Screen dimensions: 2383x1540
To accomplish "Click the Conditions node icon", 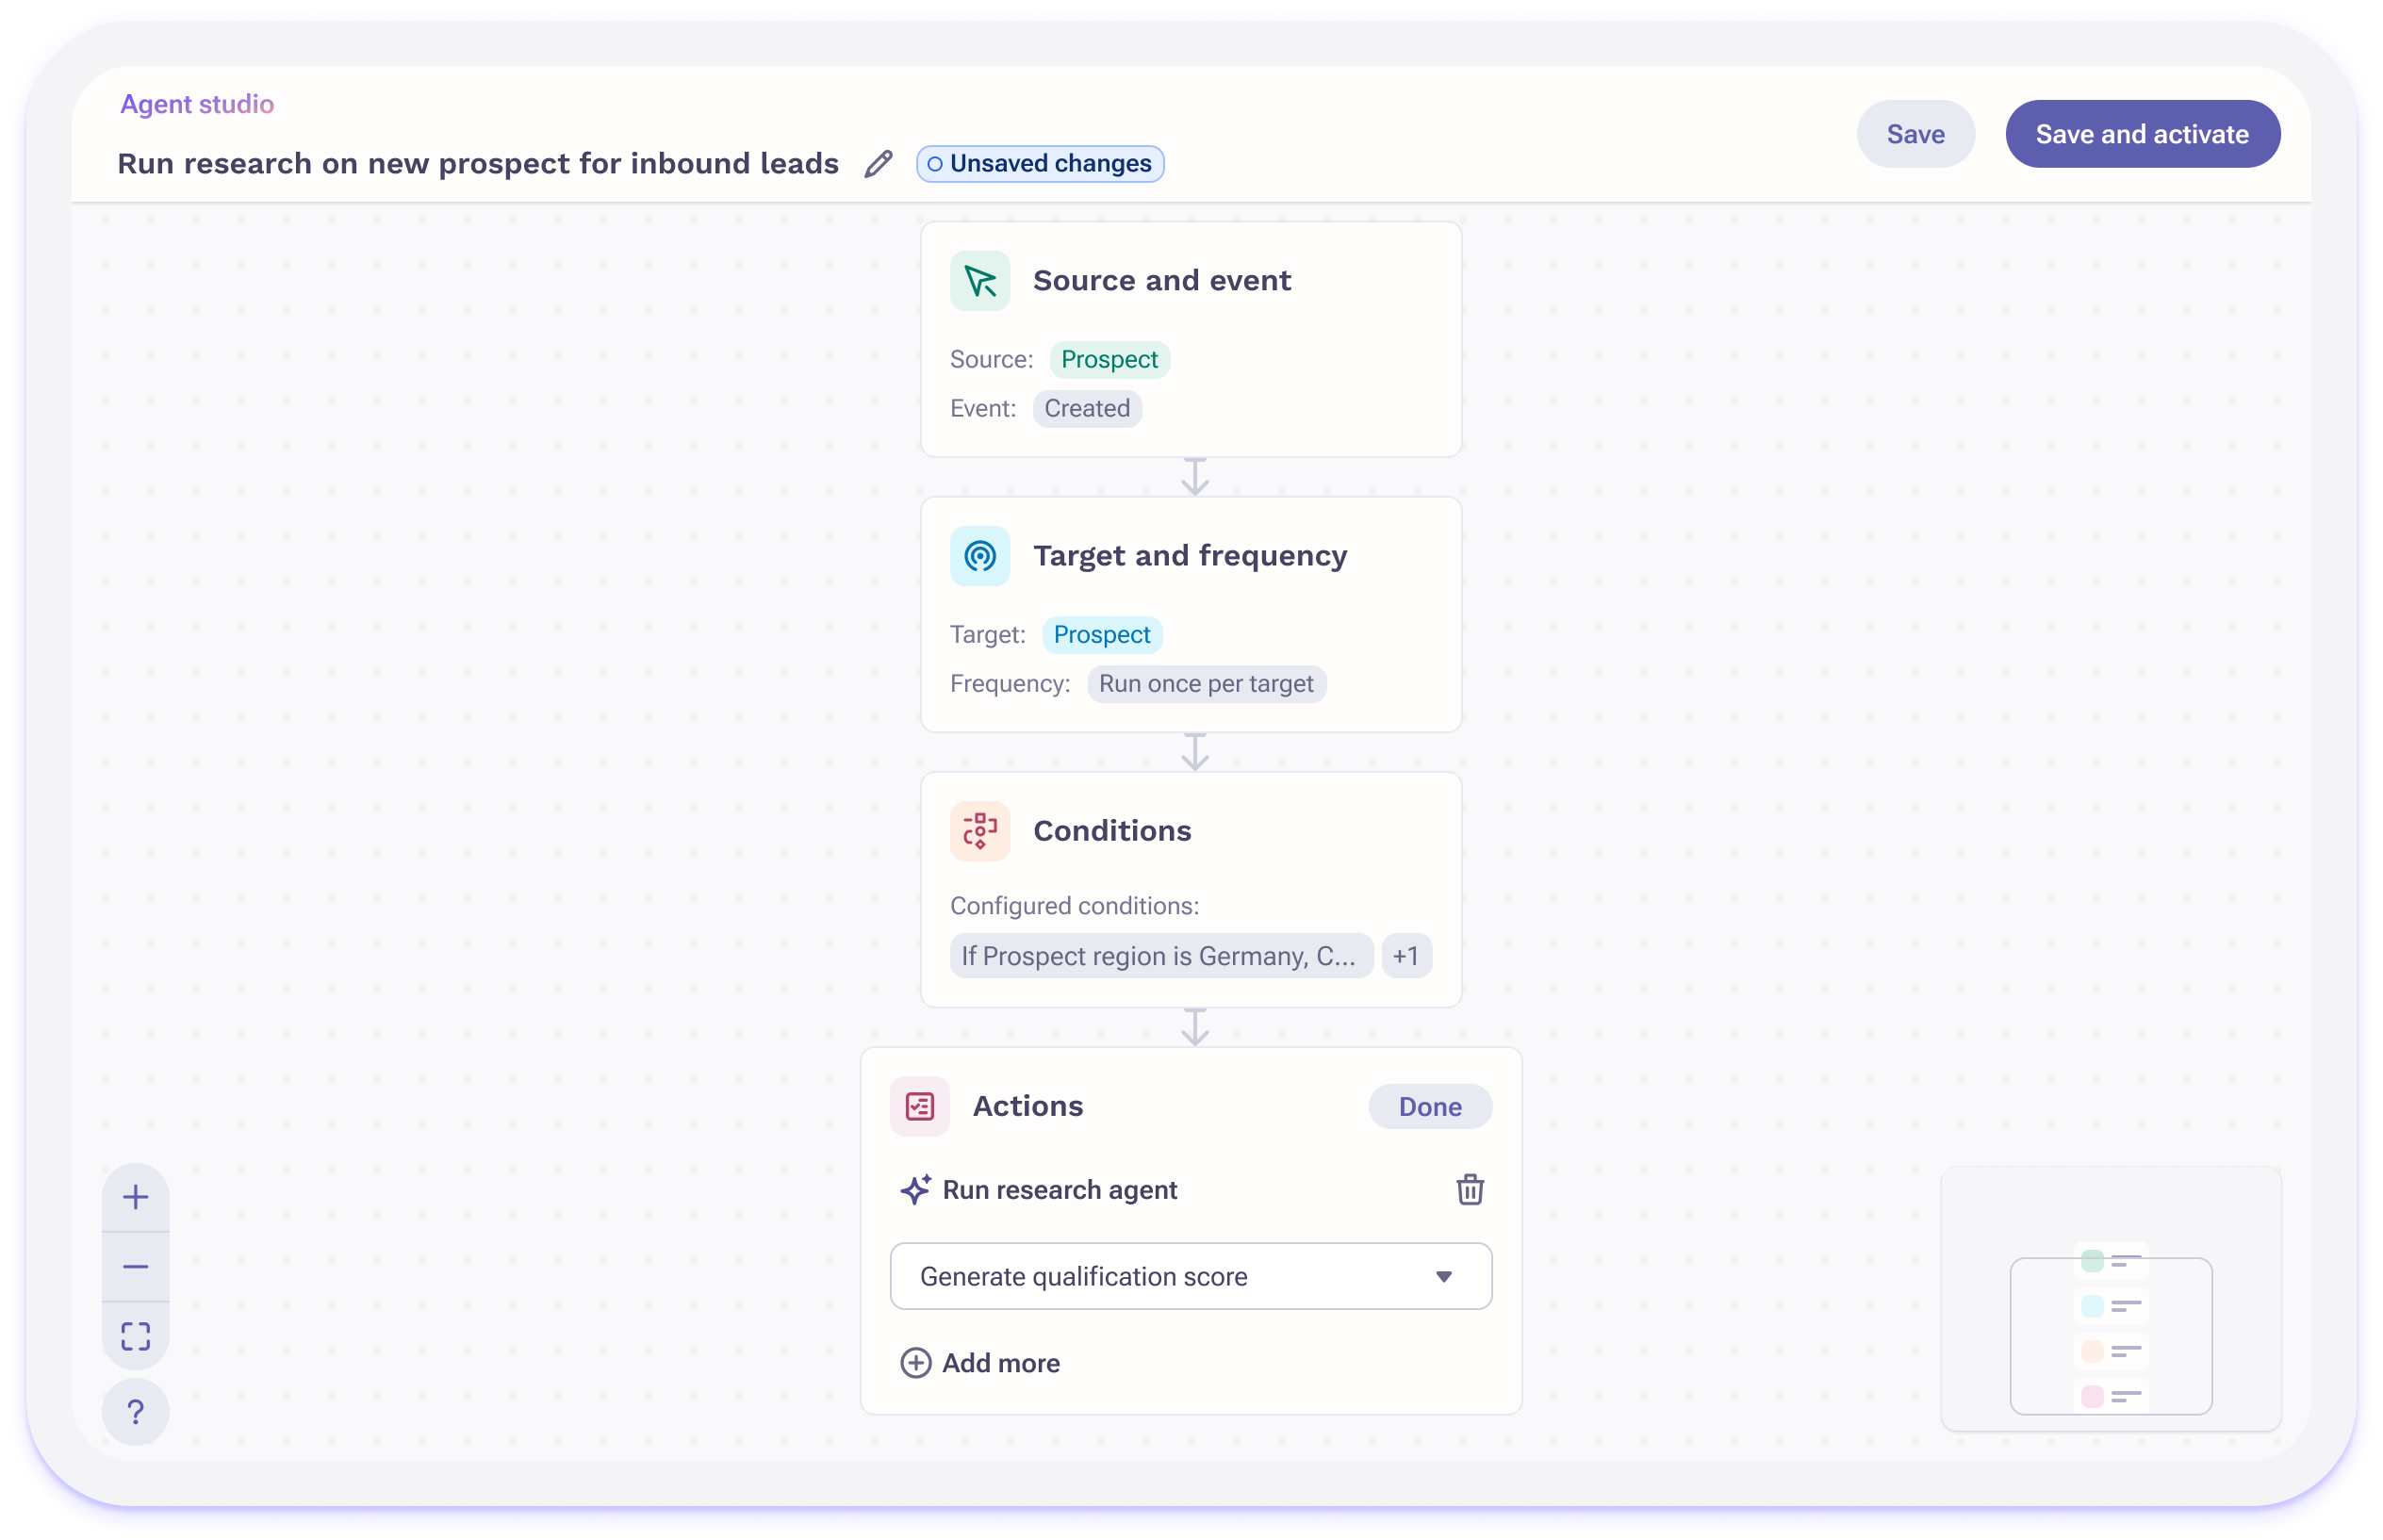I will click(979, 831).
